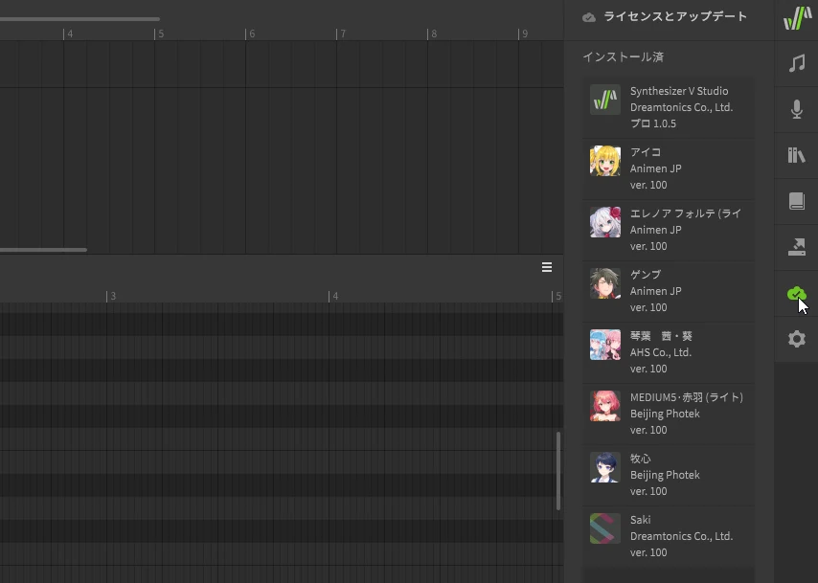818x583 pixels.
Task: Click measure 6 on the arrangement ruler
Action: tap(250, 34)
